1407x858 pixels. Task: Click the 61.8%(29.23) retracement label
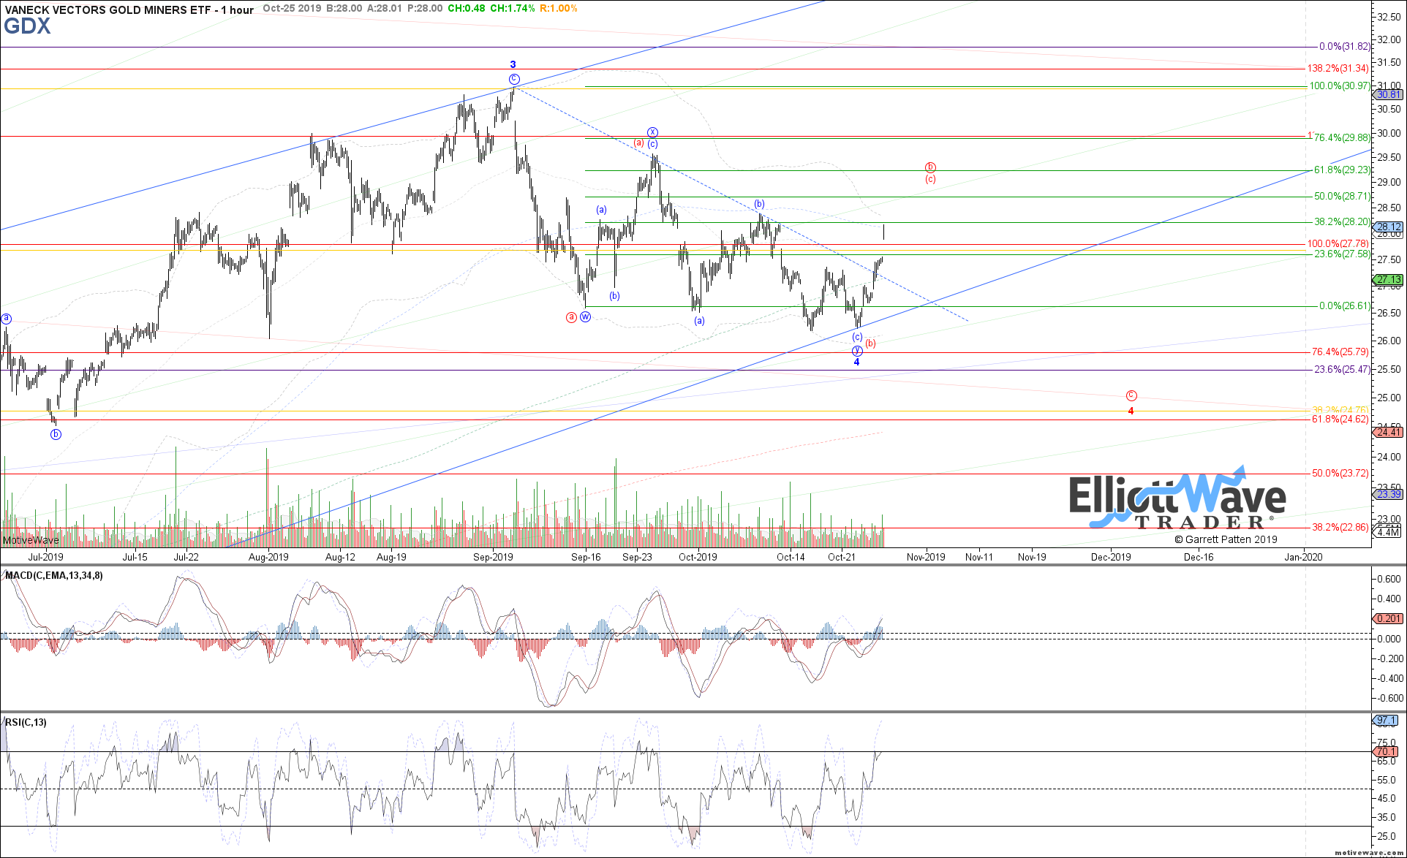(1342, 170)
